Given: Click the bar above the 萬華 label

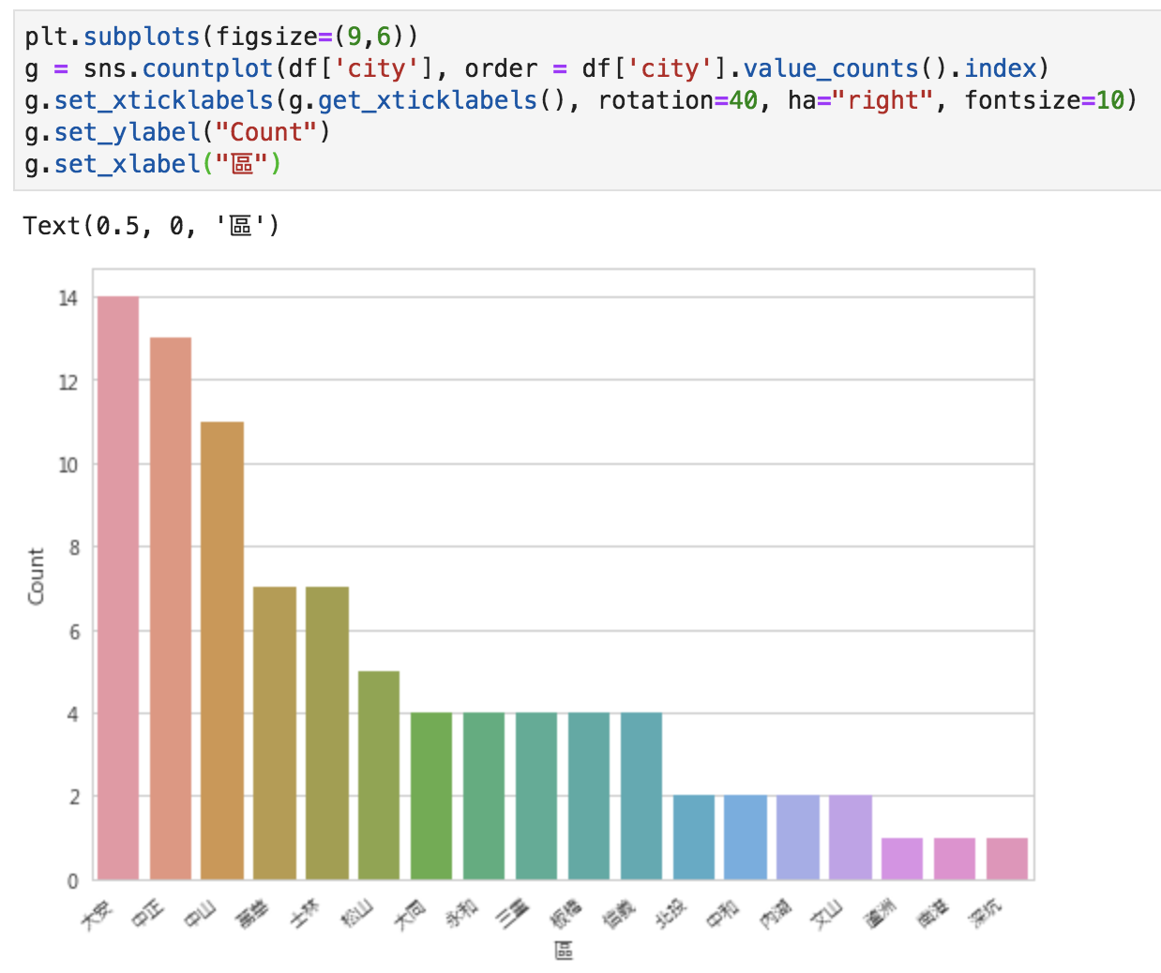Looking at the screenshot, I should point(275,733).
